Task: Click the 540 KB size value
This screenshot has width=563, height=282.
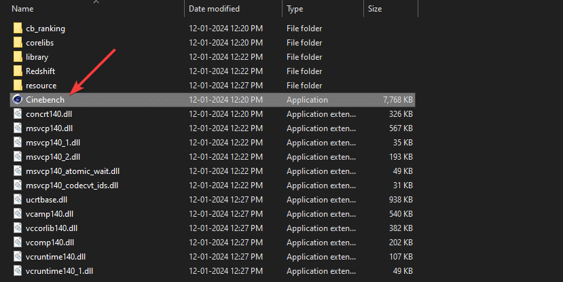Action: (x=401, y=214)
